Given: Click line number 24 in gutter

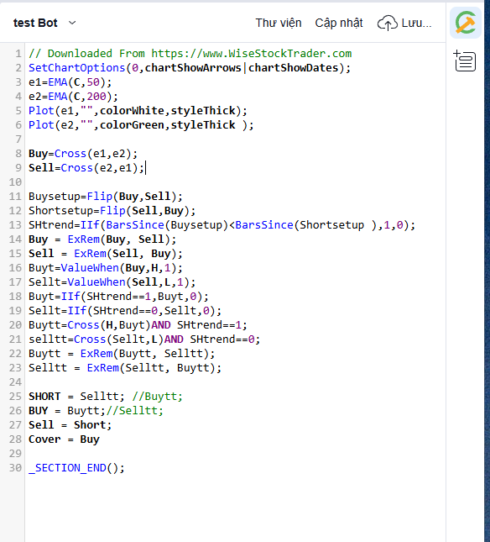Looking at the screenshot, I should [15, 382].
